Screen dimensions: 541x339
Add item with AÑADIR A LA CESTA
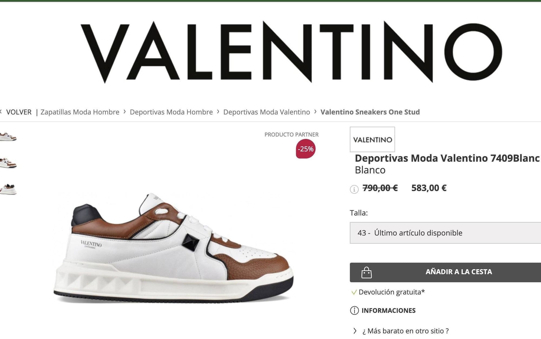click(x=445, y=272)
